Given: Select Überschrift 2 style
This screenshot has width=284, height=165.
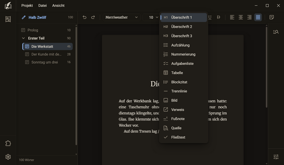Looking at the screenshot, I should (184, 27).
